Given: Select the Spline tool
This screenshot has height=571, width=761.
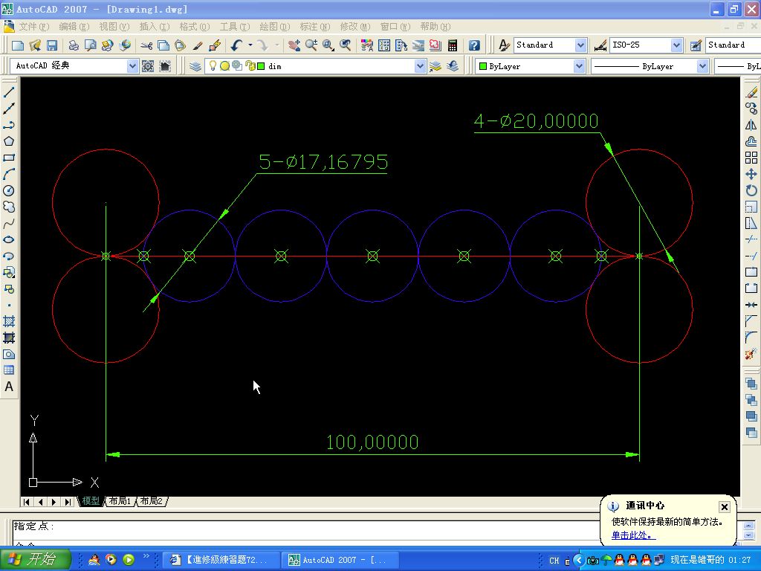Looking at the screenshot, I should tap(9, 224).
